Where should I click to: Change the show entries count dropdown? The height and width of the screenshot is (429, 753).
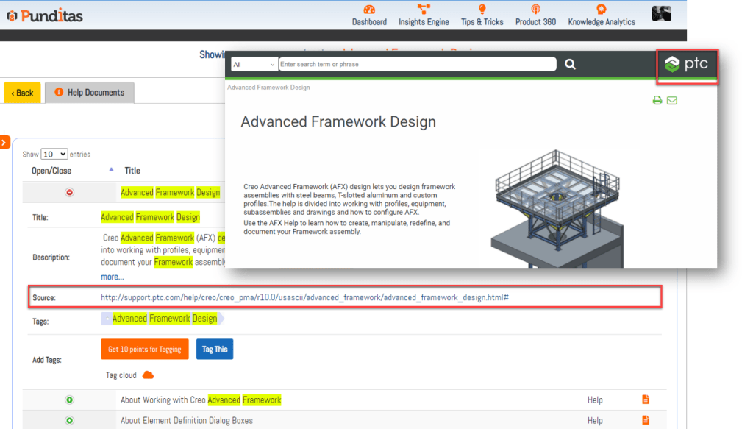click(54, 155)
